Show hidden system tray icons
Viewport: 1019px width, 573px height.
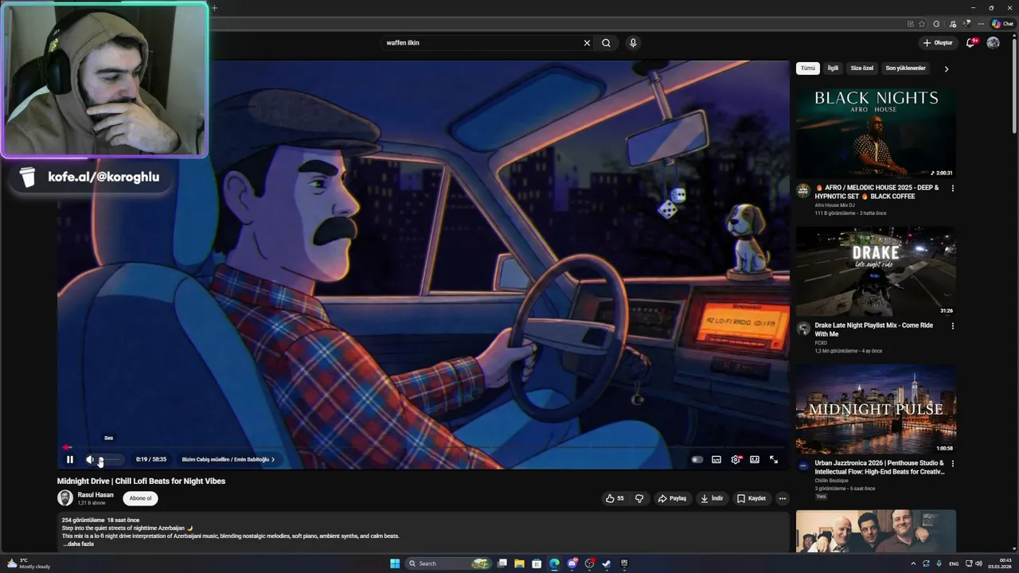pyautogui.click(x=913, y=563)
